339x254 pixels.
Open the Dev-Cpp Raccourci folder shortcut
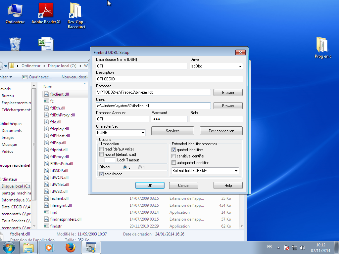click(x=76, y=16)
